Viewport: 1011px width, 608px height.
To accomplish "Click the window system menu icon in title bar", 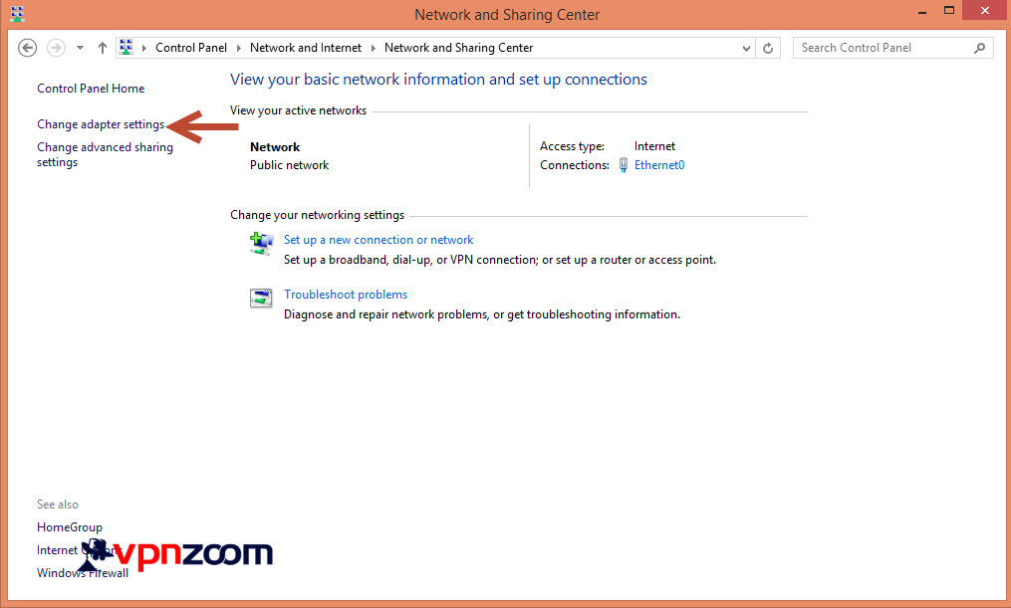I will (17, 14).
